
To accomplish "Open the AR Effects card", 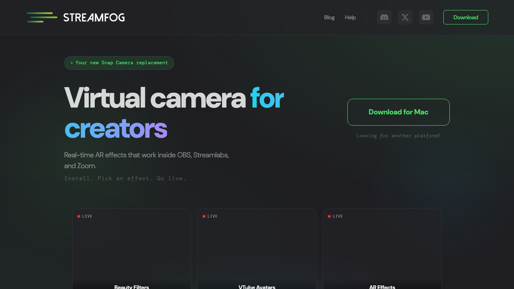I will 382,249.
